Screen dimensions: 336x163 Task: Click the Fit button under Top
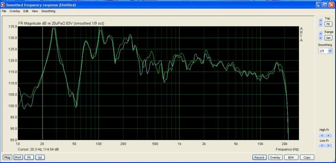point(328,24)
